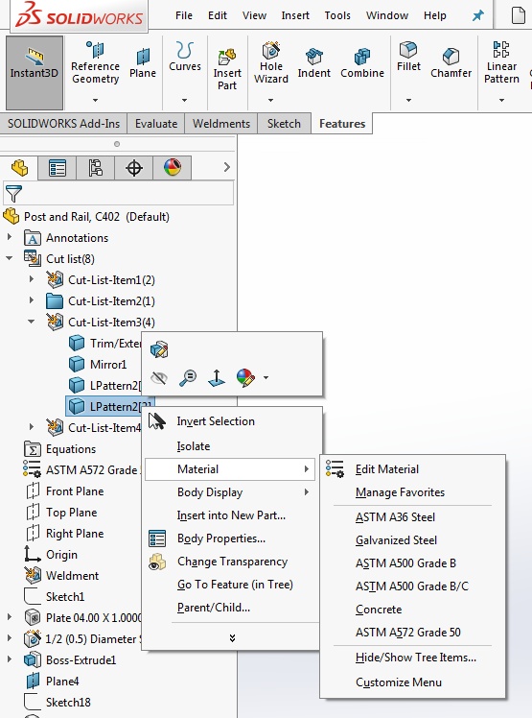
Task: Click Zoom to Selection icon
Action: [x=188, y=378]
